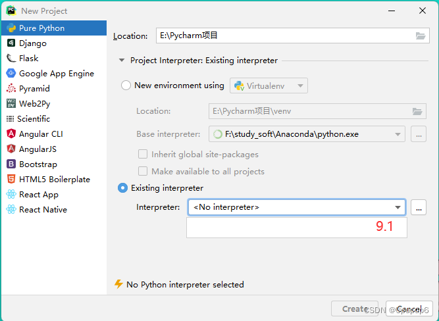Viewport: 439px width, 321px height.
Task: Click the Flask project icon
Action: [x=11, y=58]
